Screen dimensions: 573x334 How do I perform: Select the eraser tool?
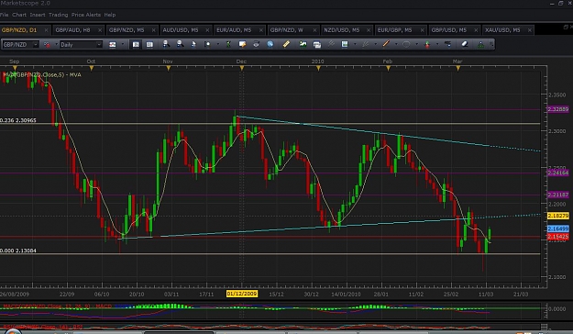point(465,44)
